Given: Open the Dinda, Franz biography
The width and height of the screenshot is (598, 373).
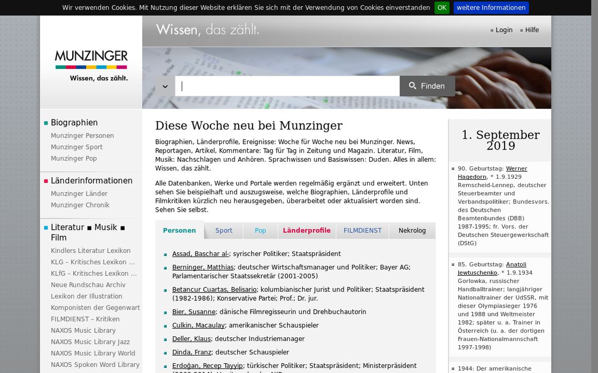Looking at the screenshot, I should 192,352.
